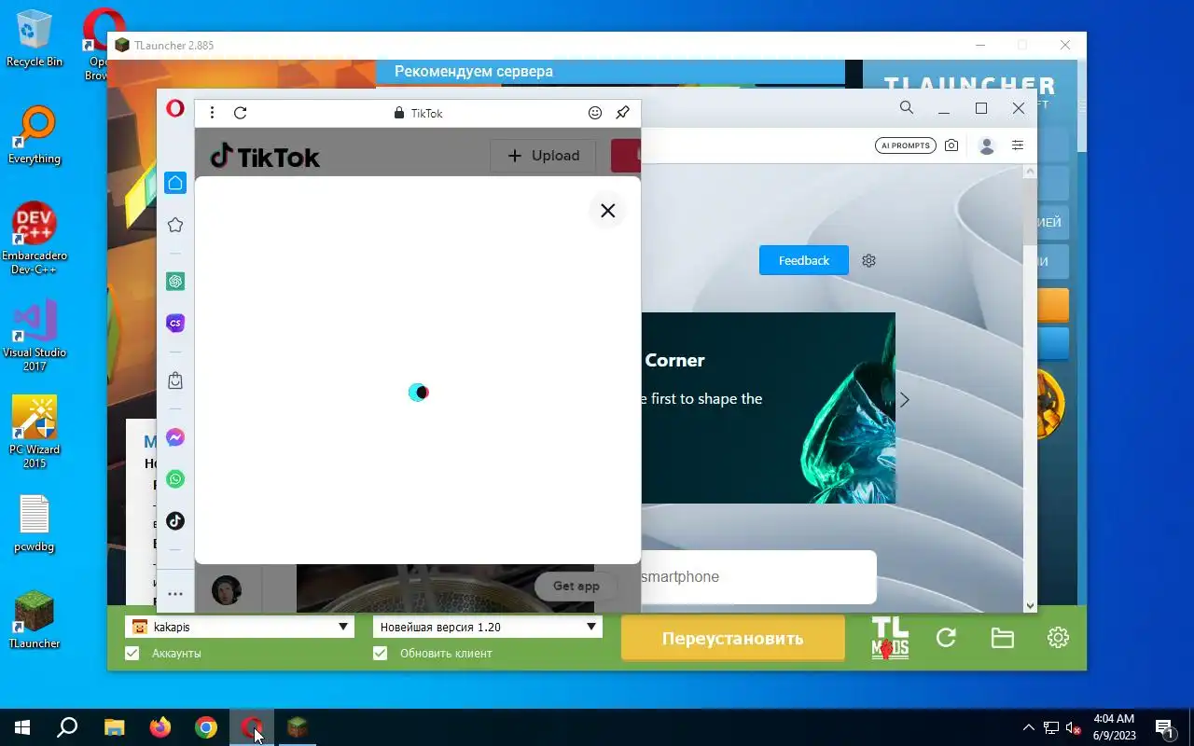Open TLauncher settings gear

tap(1058, 638)
